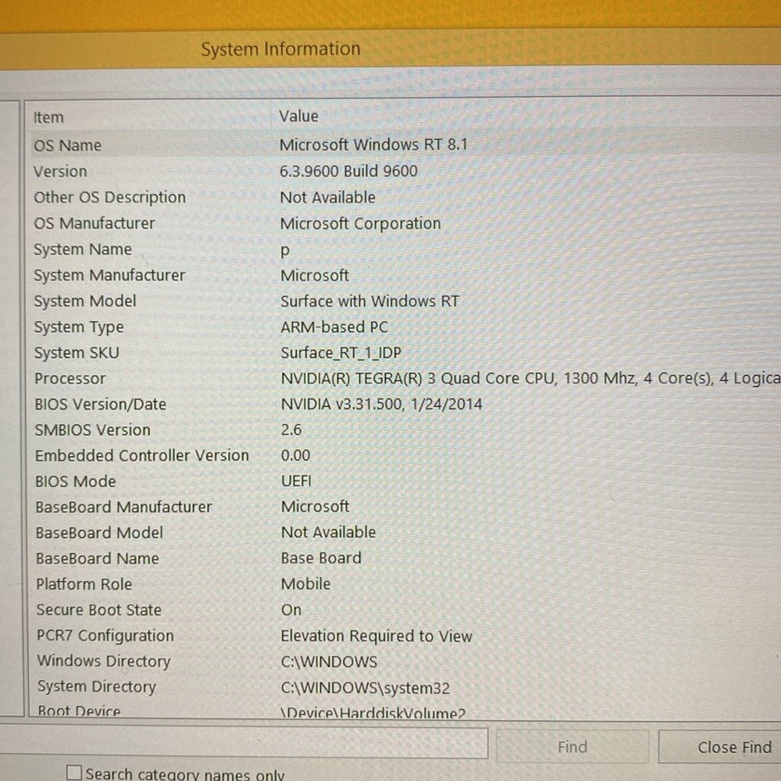Select the OS Name row
Image resolution: width=781 pixels, height=781 pixels.
pyautogui.click(x=403, y=145)
